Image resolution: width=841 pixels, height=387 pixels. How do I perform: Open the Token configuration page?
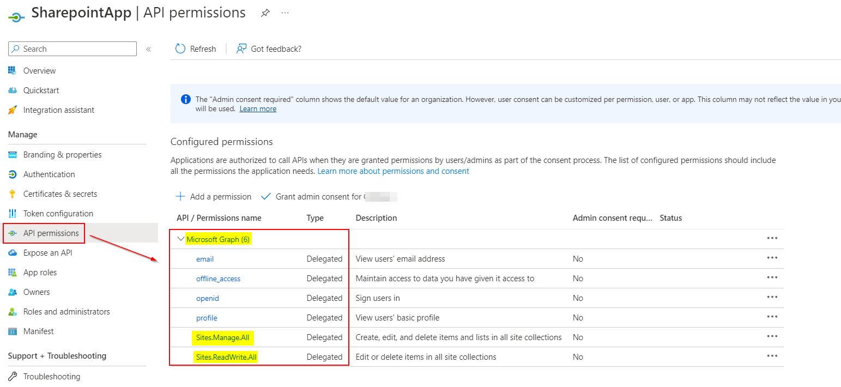click(x=58, y=214)
